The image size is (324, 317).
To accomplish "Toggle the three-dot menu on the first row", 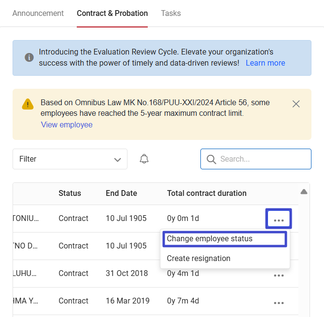I will (279, 220).
